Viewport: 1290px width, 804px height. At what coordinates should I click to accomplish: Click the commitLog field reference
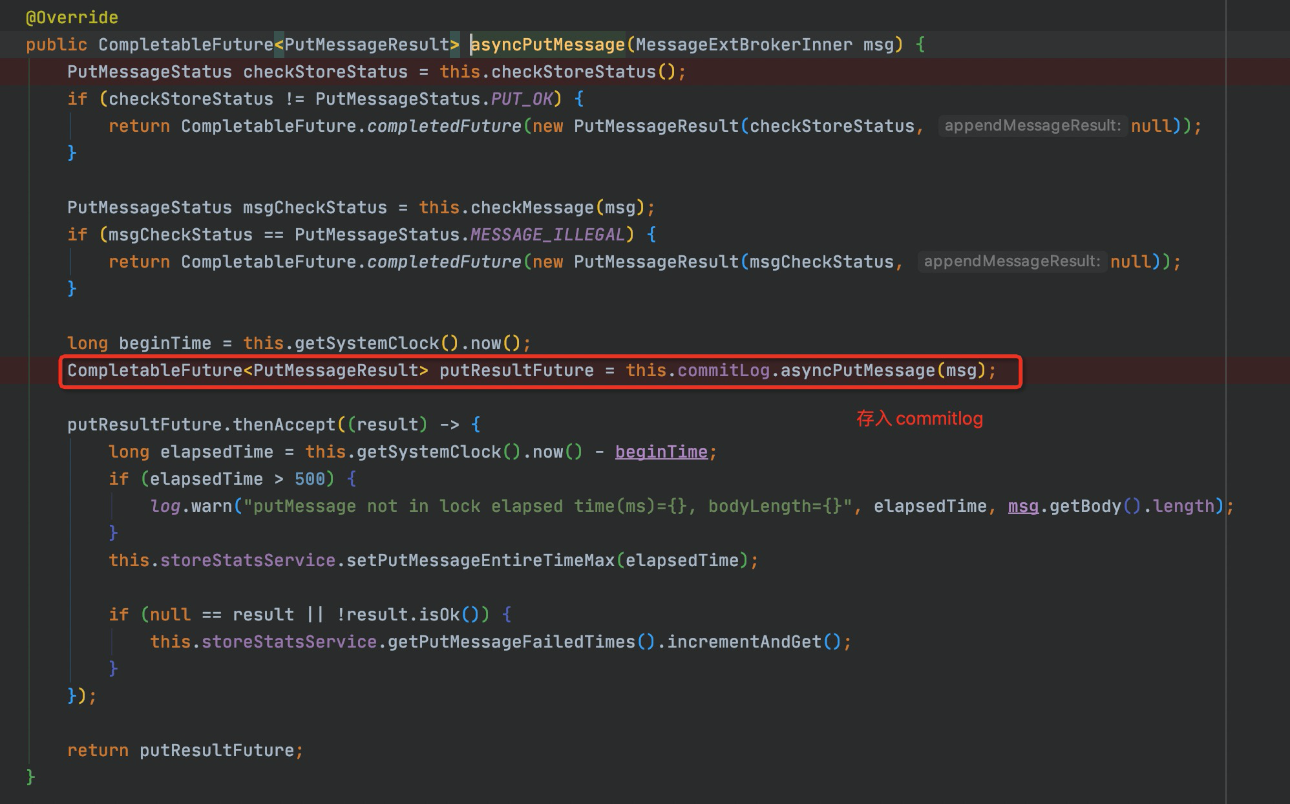click(723, 370)
